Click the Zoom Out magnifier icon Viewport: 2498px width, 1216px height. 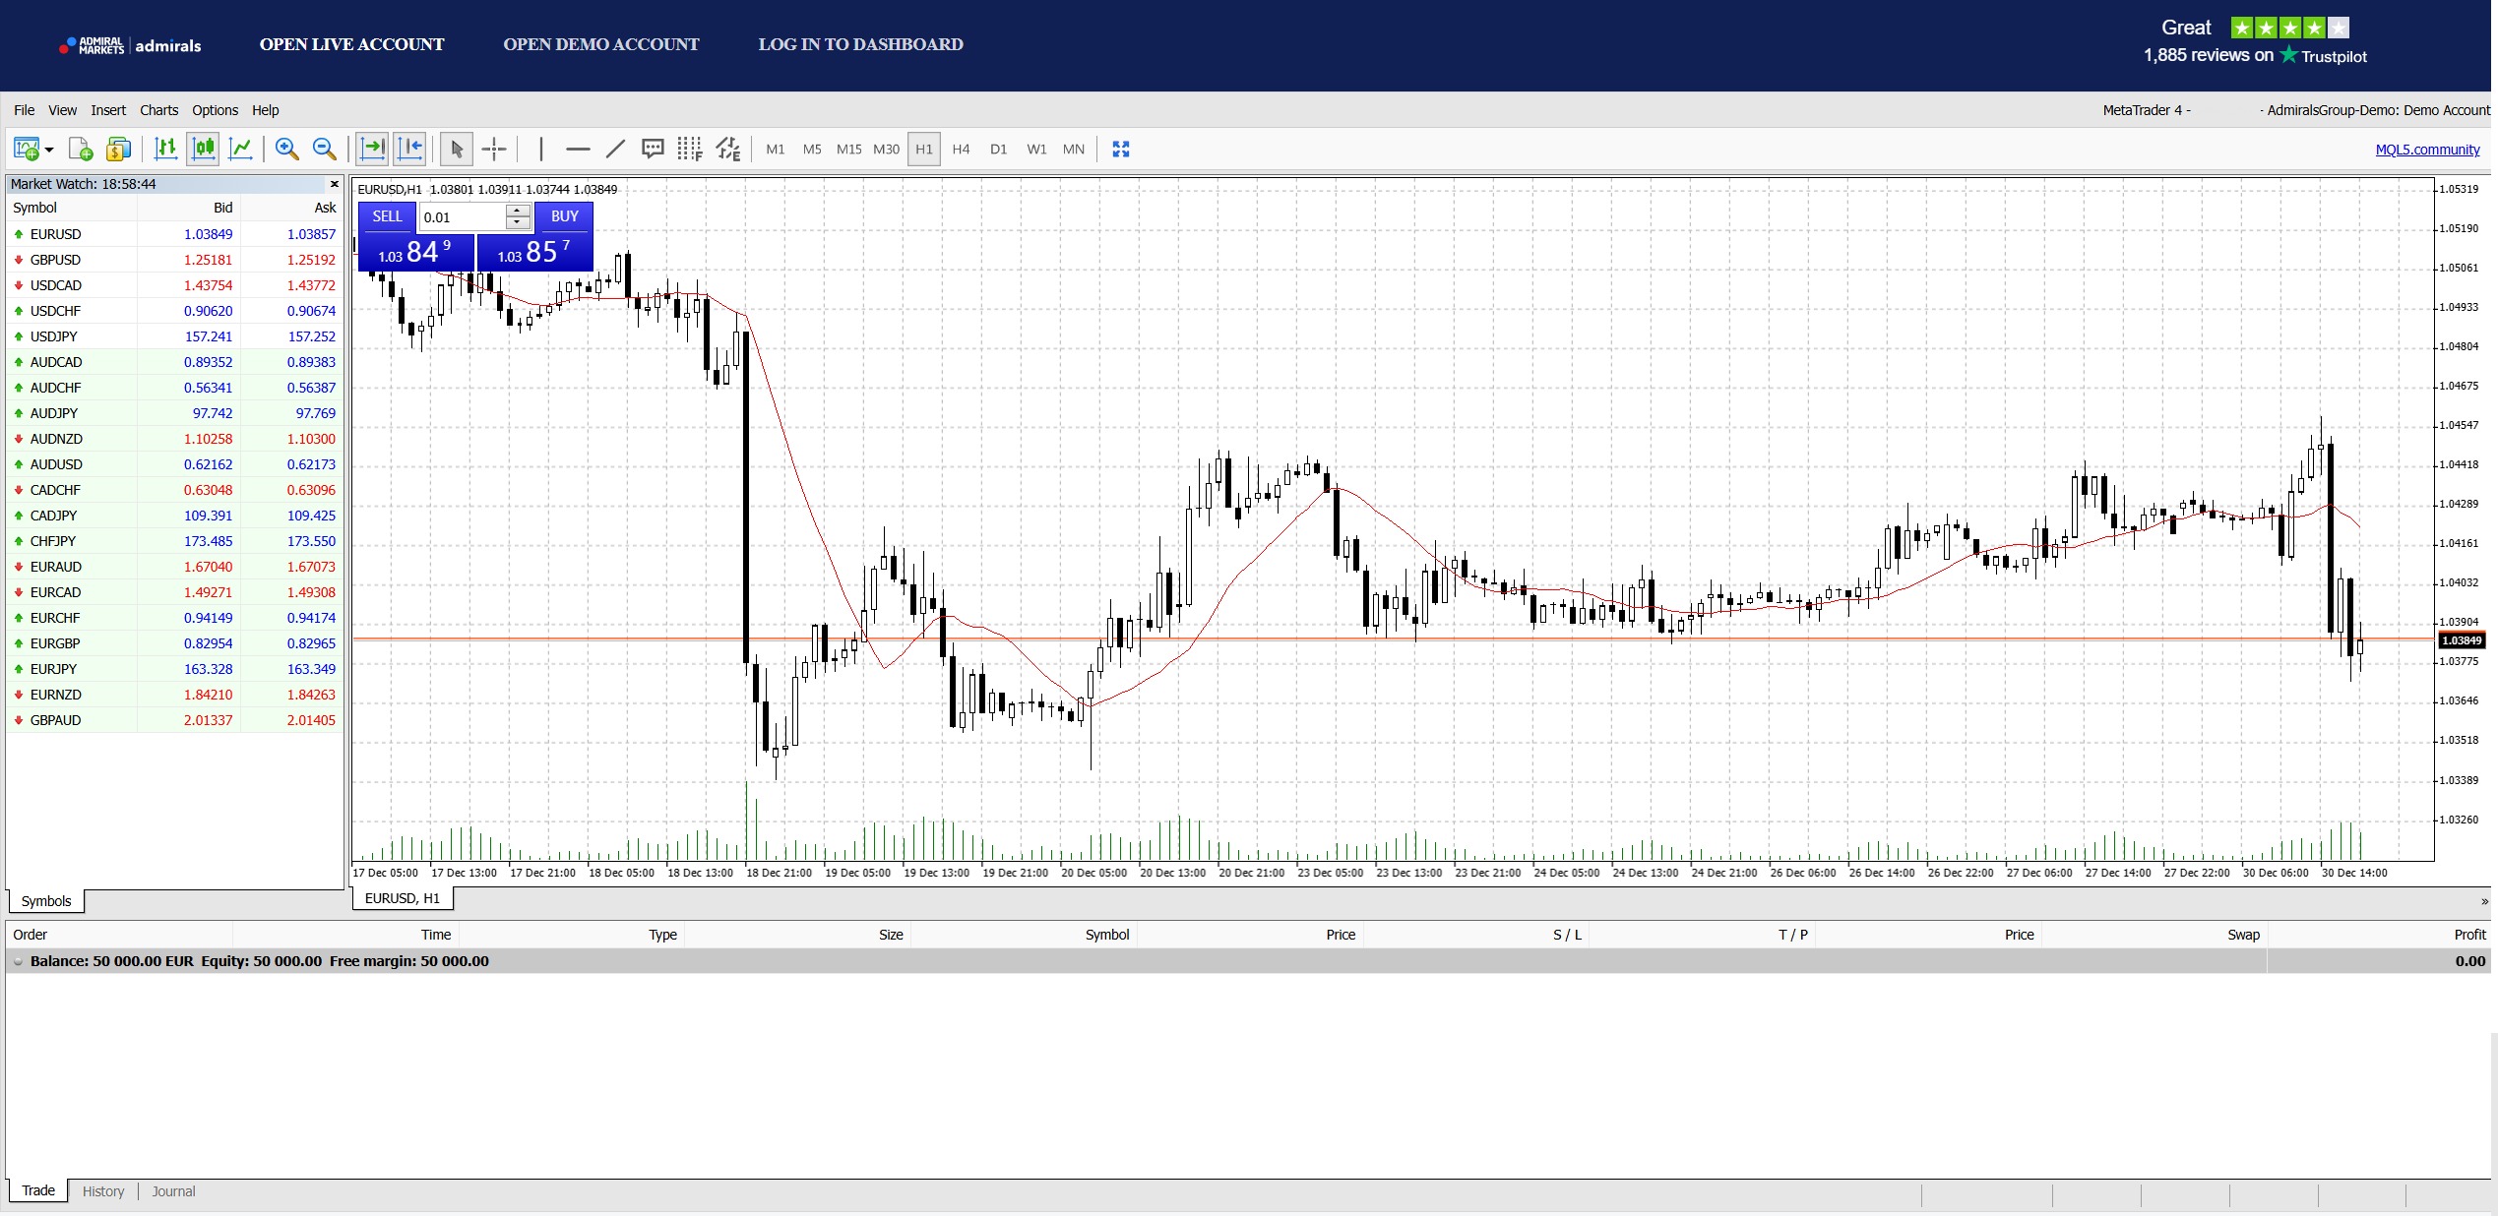click(324, 149)
